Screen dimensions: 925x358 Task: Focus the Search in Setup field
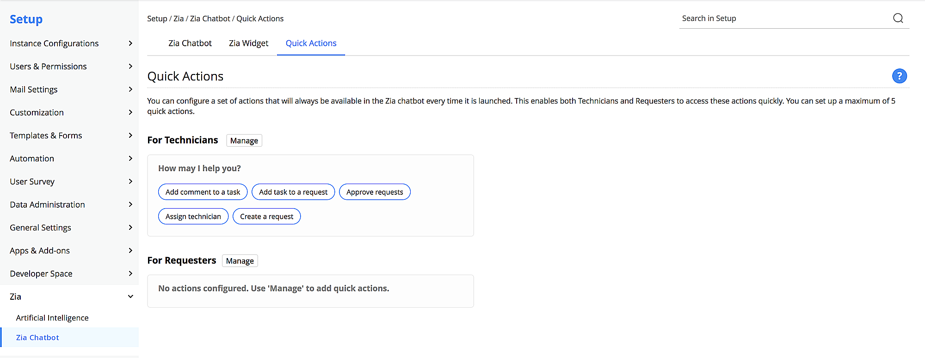click(782, 19)
